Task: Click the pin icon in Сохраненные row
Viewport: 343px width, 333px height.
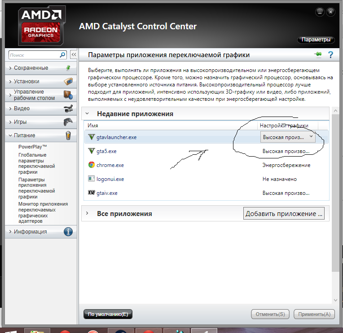Action: point(68,68)
